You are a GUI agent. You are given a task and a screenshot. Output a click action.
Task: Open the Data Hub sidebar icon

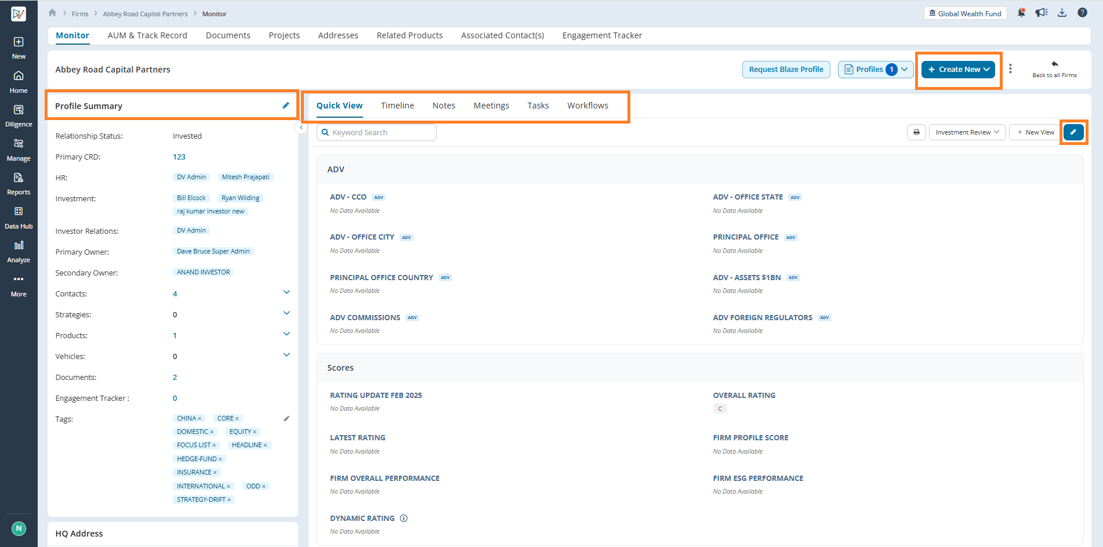(x=19, y=218)
